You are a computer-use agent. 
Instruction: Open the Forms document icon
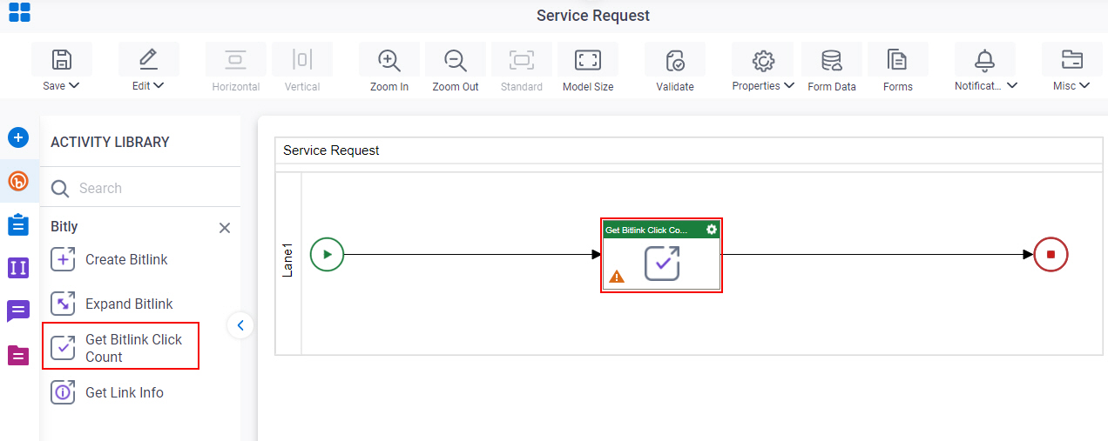898,60
